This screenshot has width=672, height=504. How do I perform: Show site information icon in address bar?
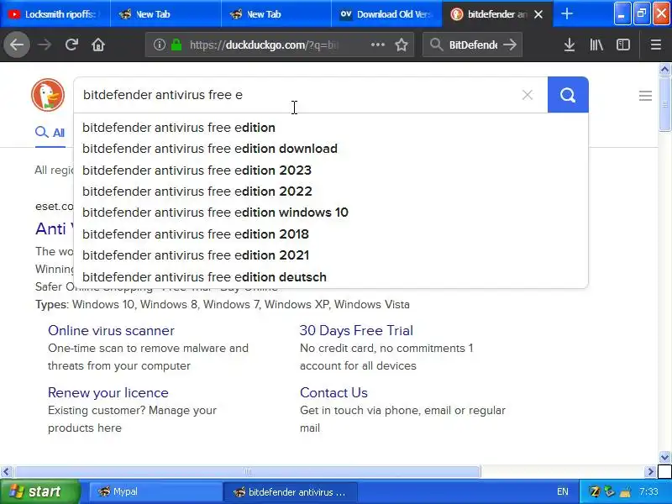160,45
